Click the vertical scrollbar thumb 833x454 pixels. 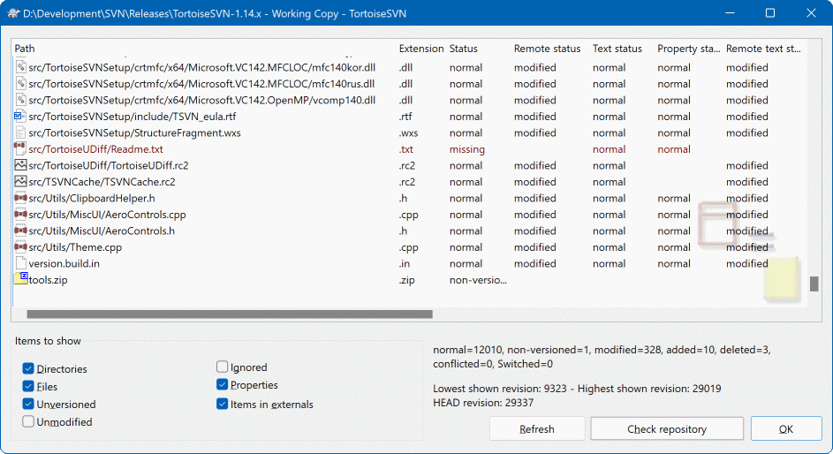[x=814, y=284]
